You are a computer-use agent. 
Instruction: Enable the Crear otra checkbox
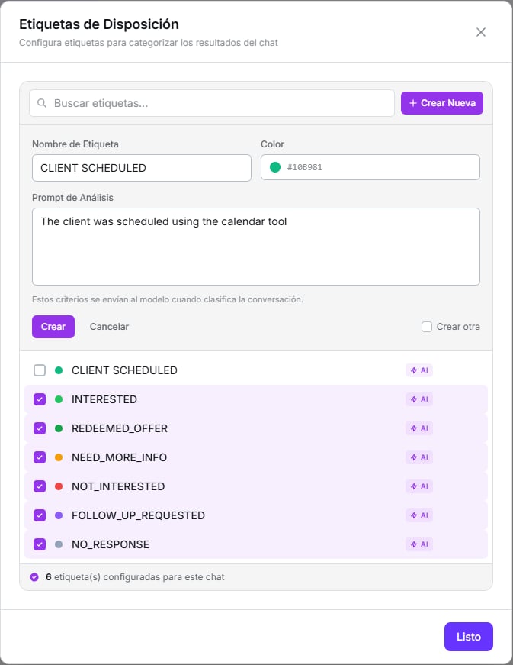pyautogui.click(x=427, y=327)
